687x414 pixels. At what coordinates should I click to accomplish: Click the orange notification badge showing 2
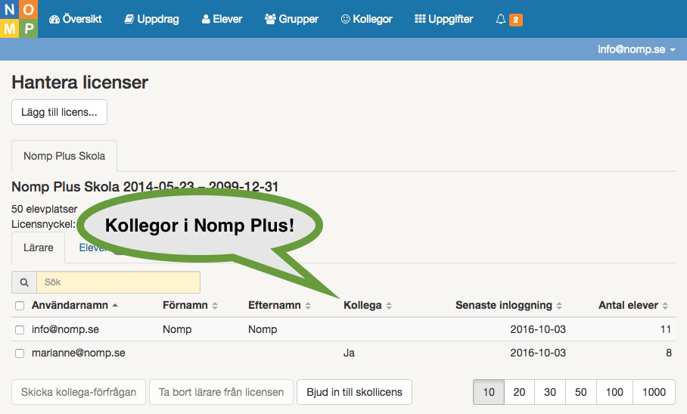(516, 20)
